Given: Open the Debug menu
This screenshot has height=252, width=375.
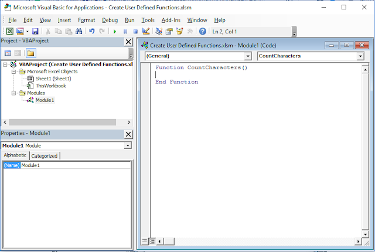Looking at the screenshot, I should [110, 20].
